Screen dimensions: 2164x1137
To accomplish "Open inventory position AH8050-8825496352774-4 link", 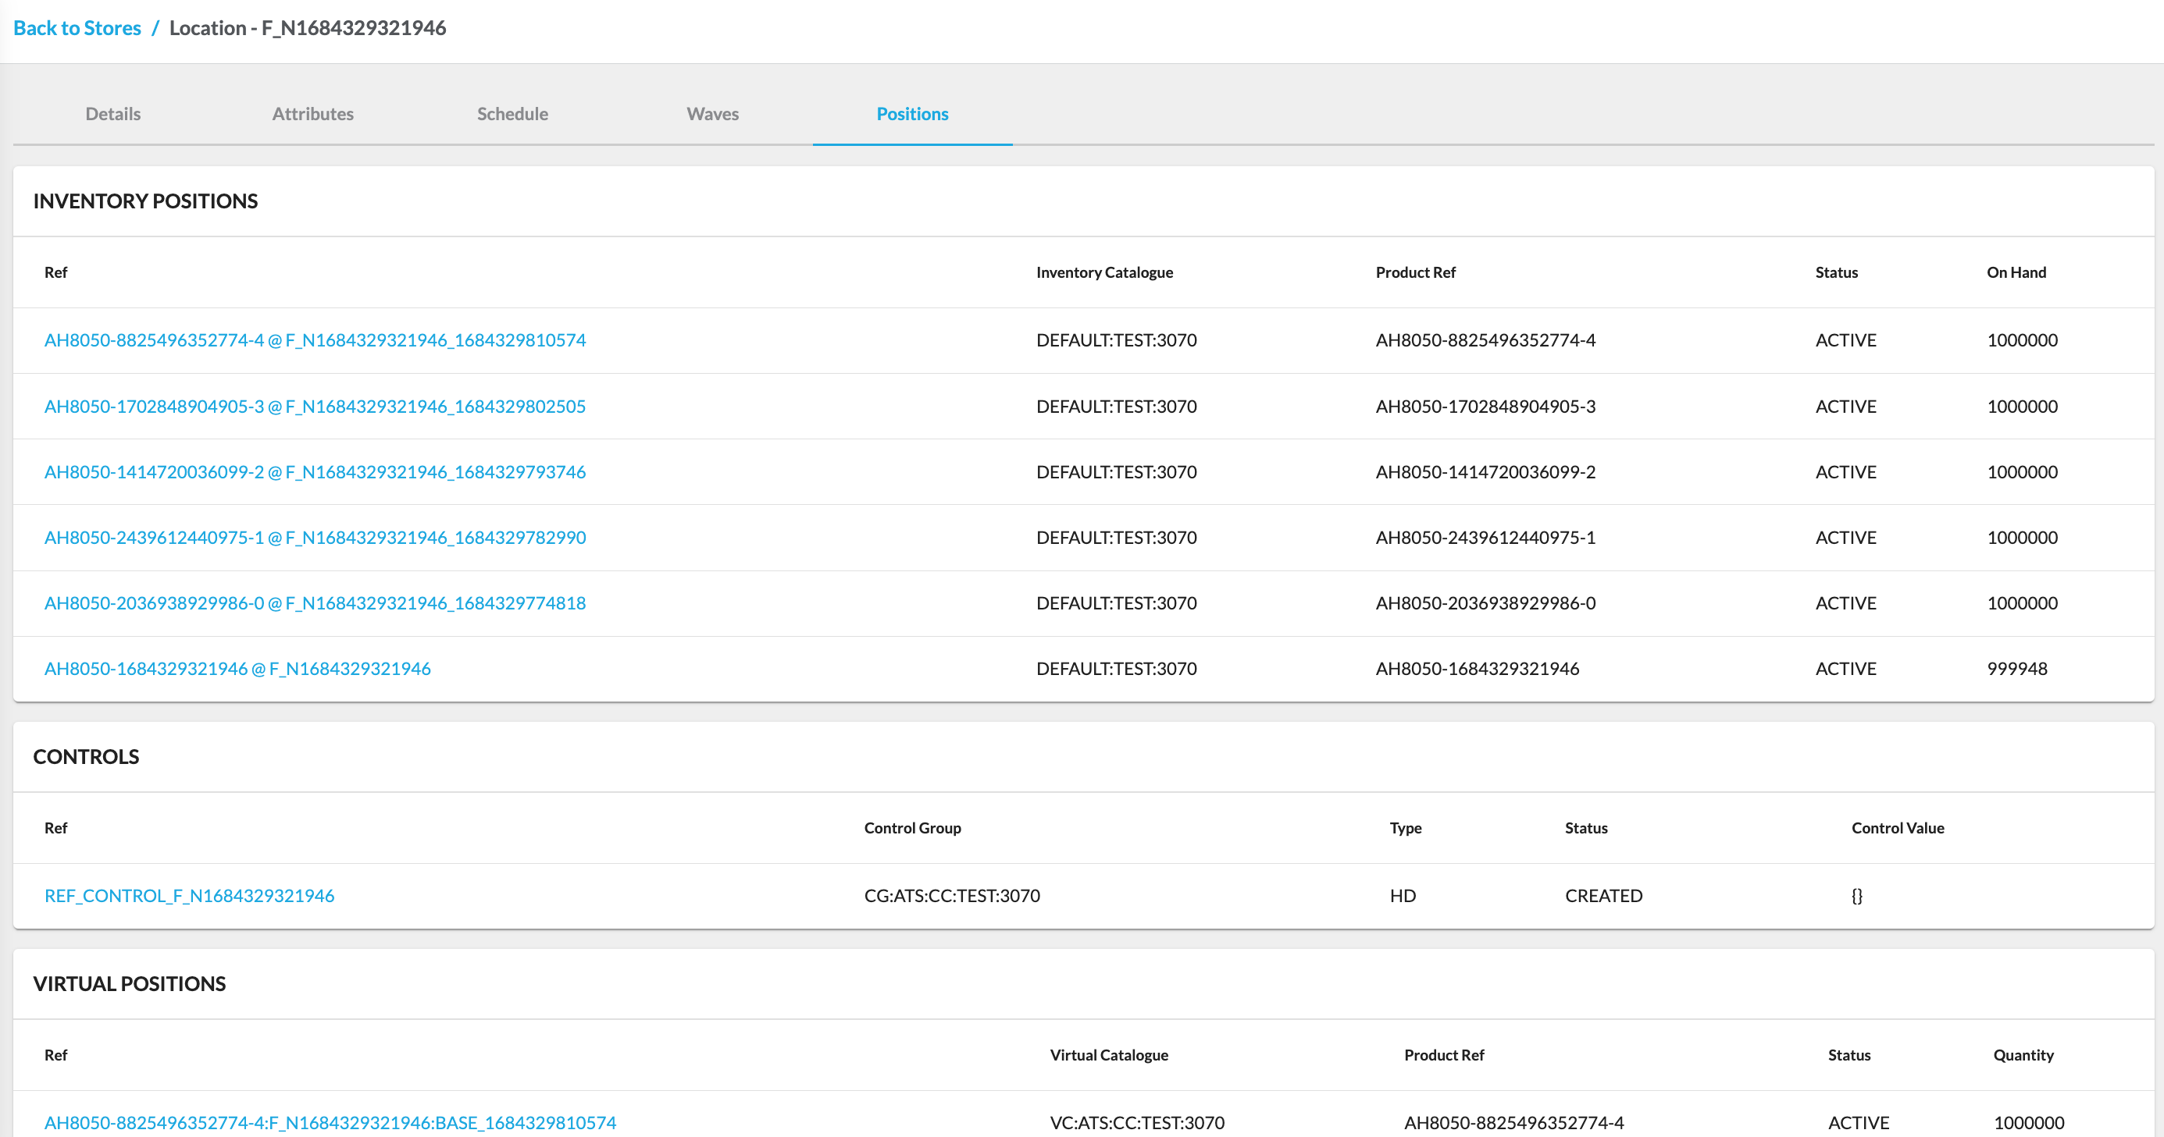I will point(315,340).
